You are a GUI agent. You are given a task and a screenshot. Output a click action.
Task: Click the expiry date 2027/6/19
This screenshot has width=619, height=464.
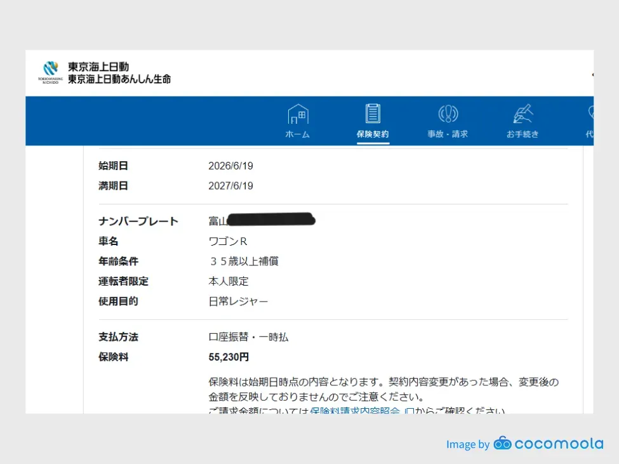[230, 186]
